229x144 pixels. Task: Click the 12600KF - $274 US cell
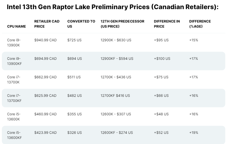tap(117, 133)
